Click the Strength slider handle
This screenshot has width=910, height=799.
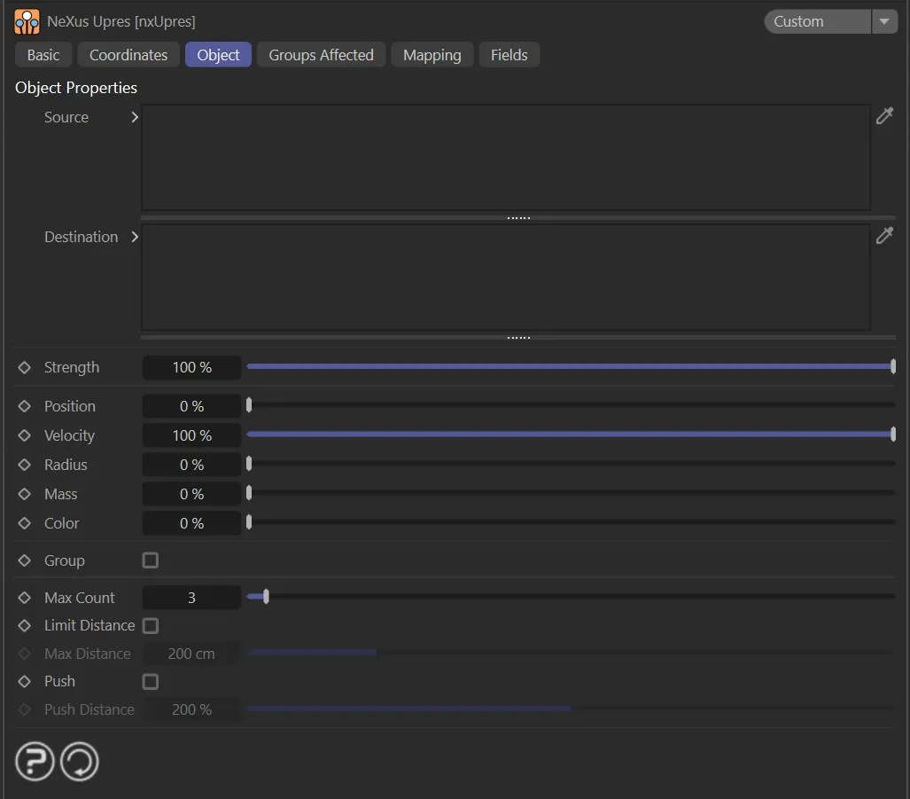892,366
